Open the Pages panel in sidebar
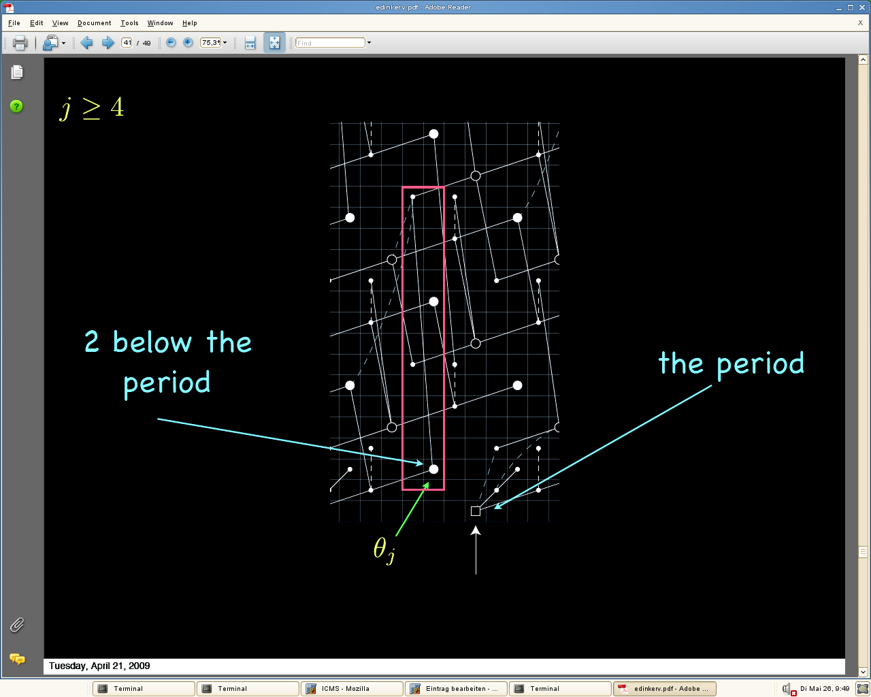This screenshot has width=871, height=697. tap(17, 72)
